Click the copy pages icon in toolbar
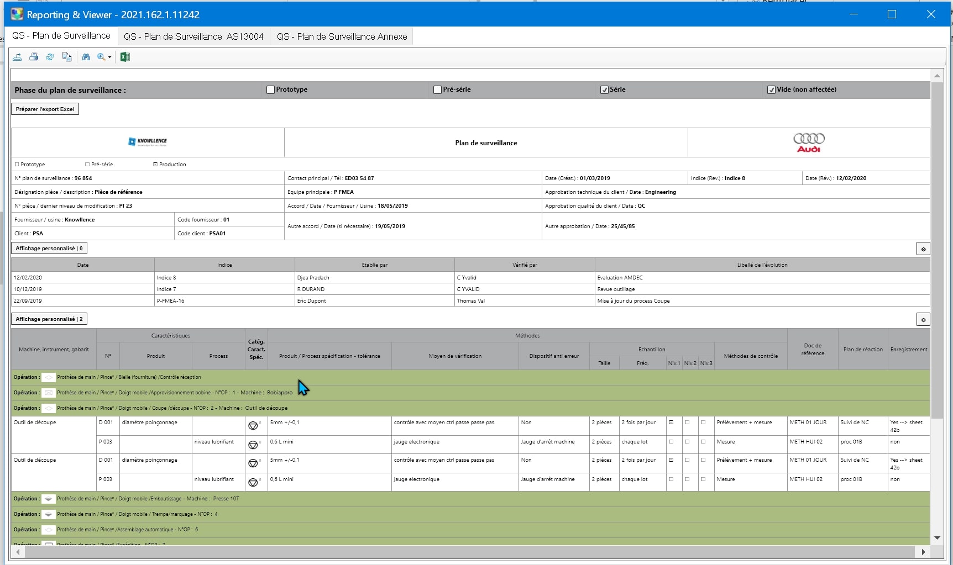The height and width of the screenshot is (565, 953). (67, 57)
